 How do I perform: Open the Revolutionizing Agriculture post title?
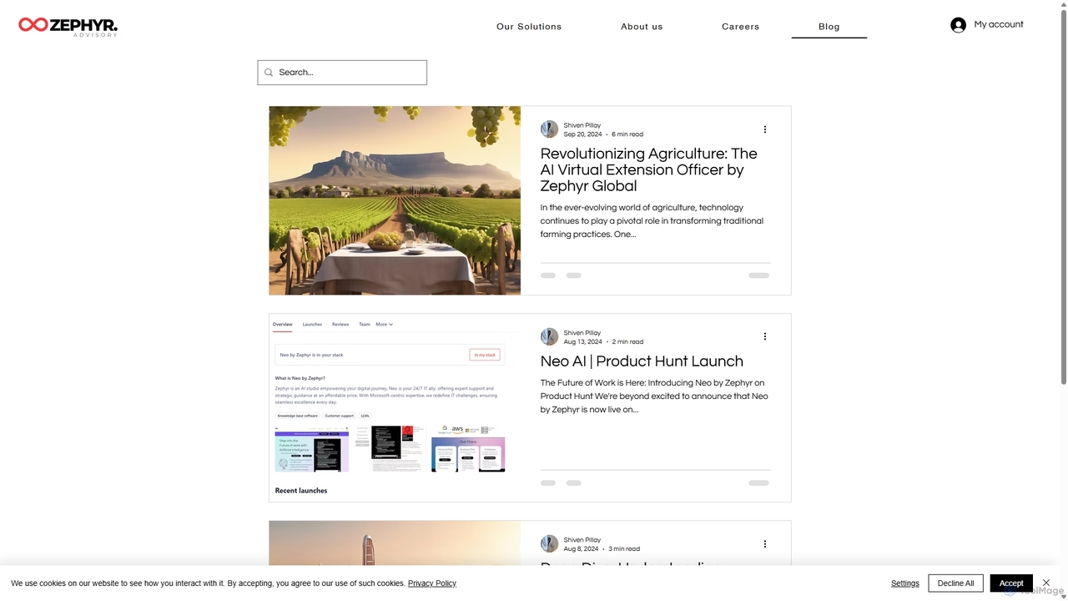(x=649, y=169)
